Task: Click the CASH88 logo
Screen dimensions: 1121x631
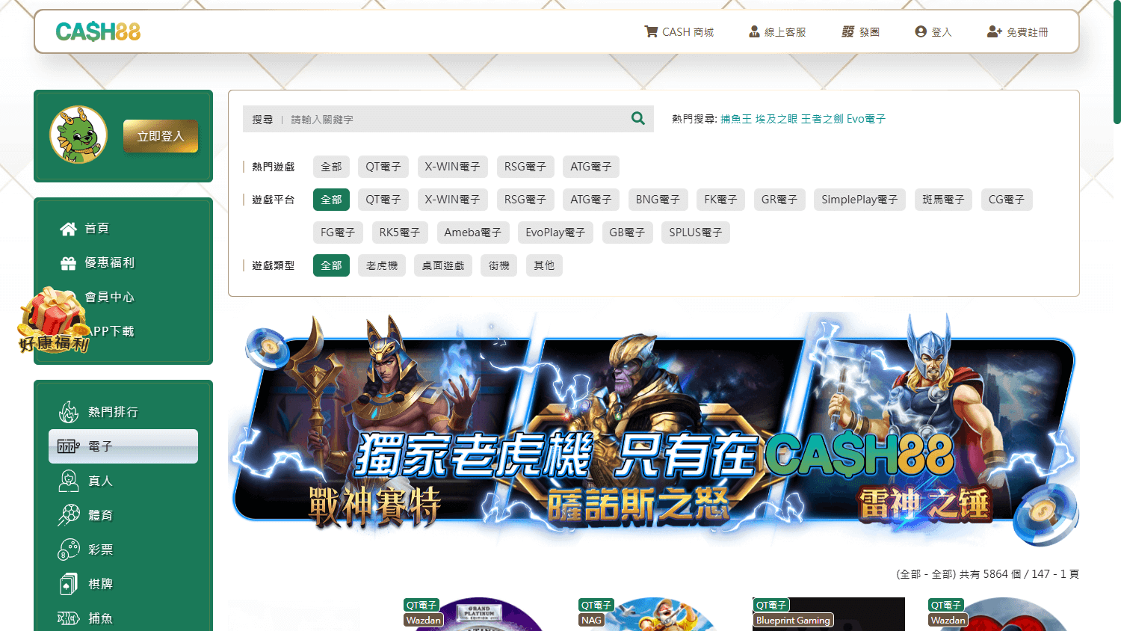Action: point(98,31)
